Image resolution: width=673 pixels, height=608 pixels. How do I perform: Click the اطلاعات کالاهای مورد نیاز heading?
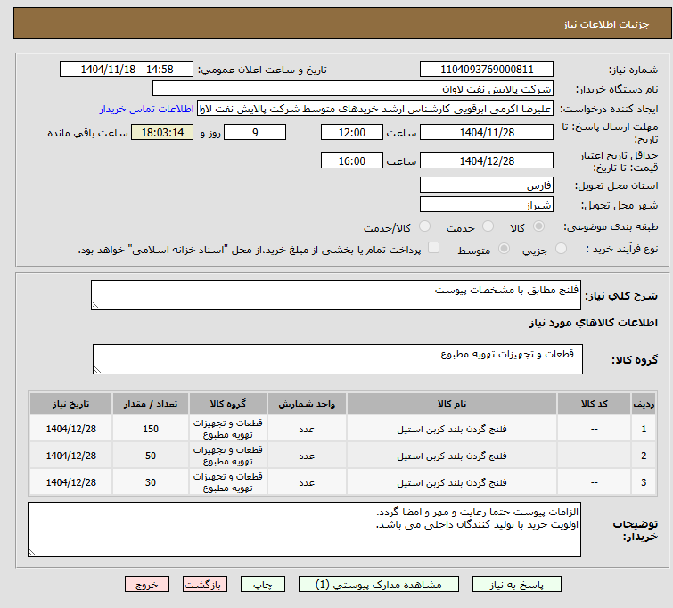pos(593,323)
